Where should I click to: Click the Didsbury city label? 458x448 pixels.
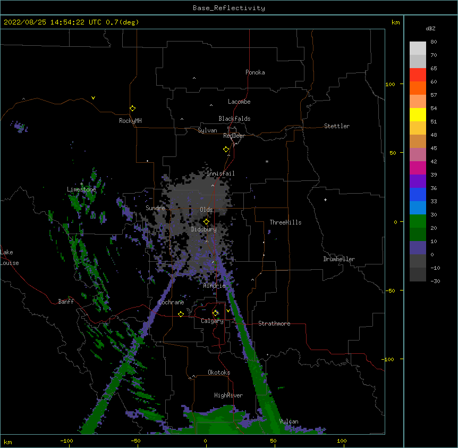click(204, 229)
